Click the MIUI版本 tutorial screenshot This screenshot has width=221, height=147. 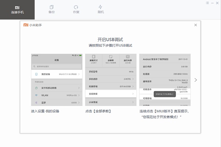(165, 80)
